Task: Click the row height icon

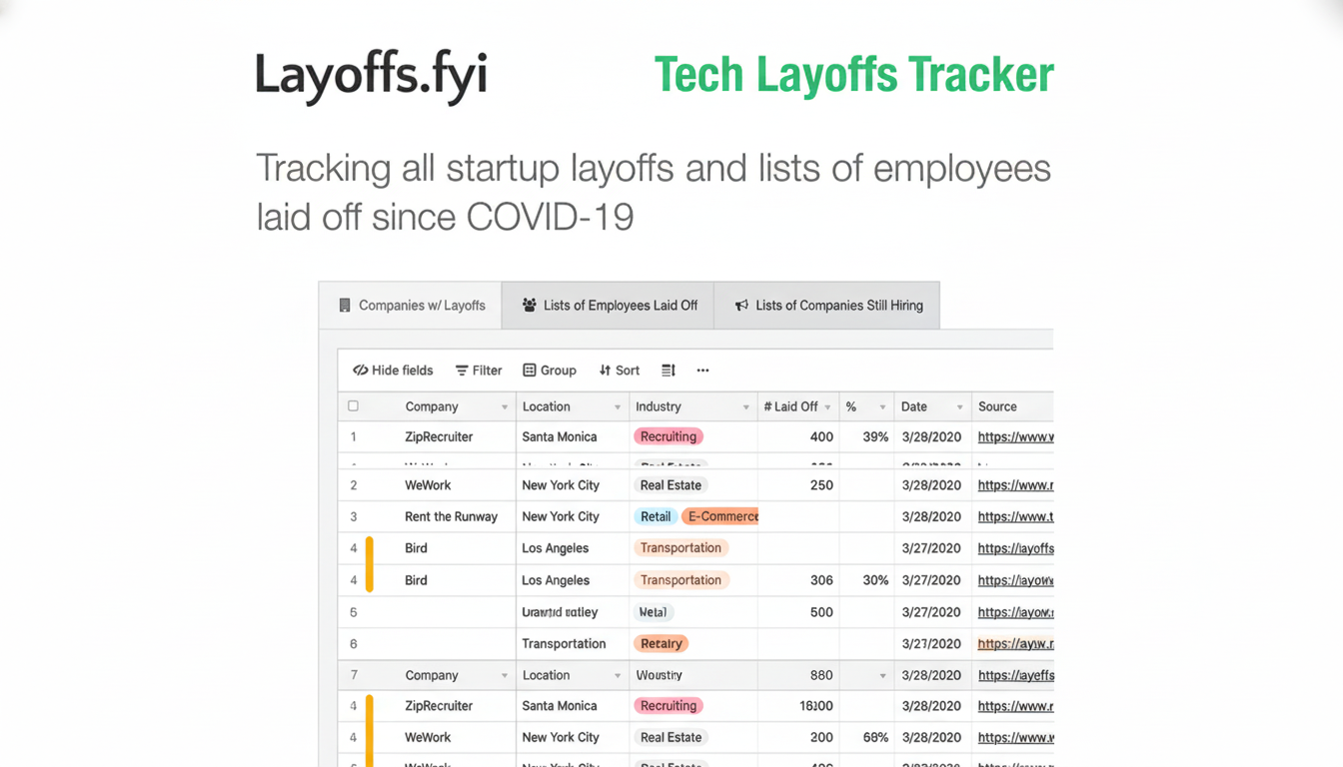Action: [x=669, y=371]
